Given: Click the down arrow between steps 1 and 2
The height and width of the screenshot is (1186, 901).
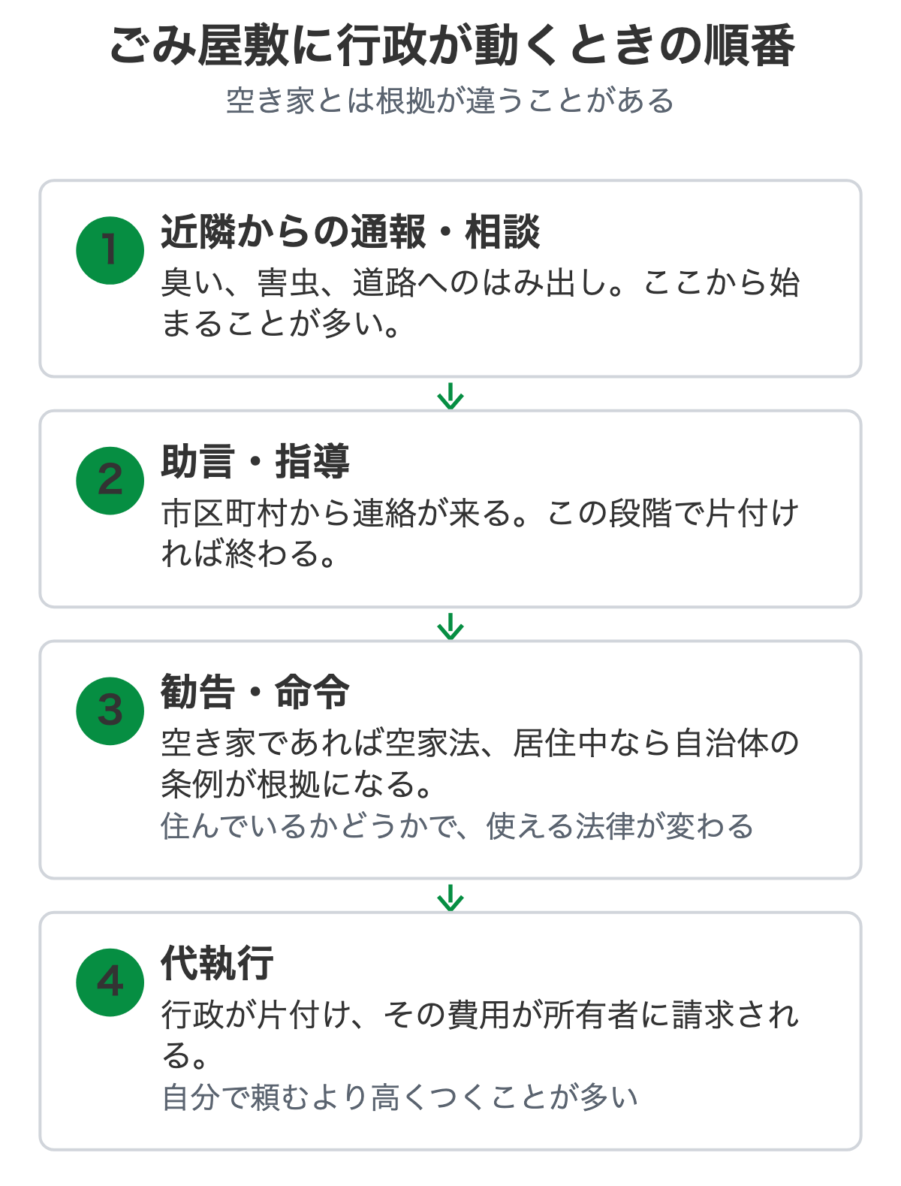Looking at the screenshot, I should click(x=450, y=396).
